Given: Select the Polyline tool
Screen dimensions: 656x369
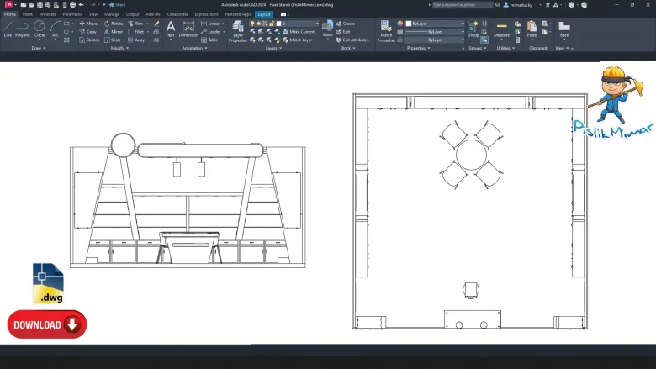Looking at the screenshot, I should [x=23, y=29].
